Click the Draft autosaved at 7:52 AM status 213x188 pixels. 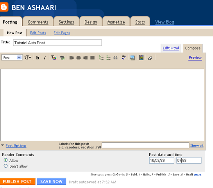click(x=93, y=182)
